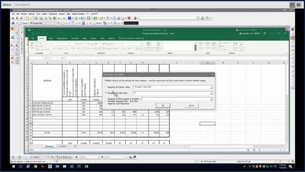
Task: Click the black line style preview swatch
Action: tap(131, 23)
